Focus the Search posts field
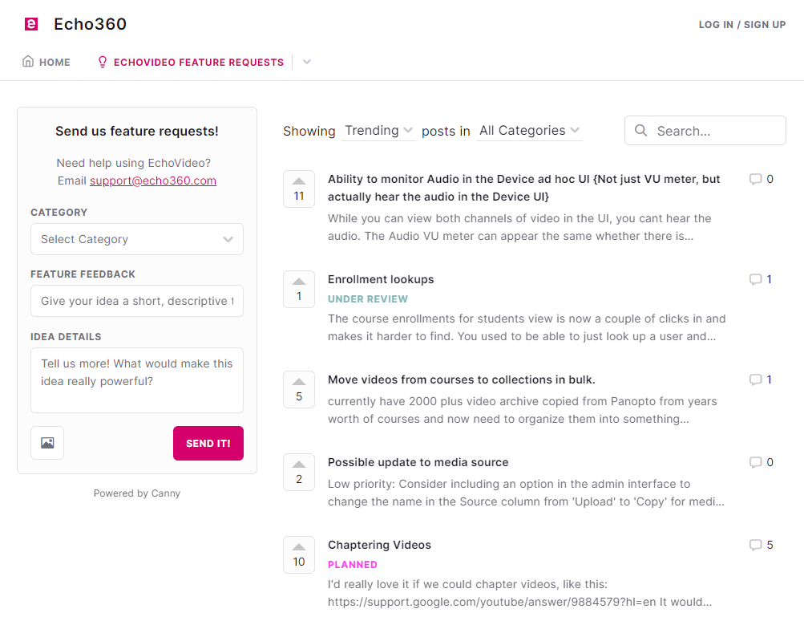The height and width of the screenshot is (617, 804). 705,131
